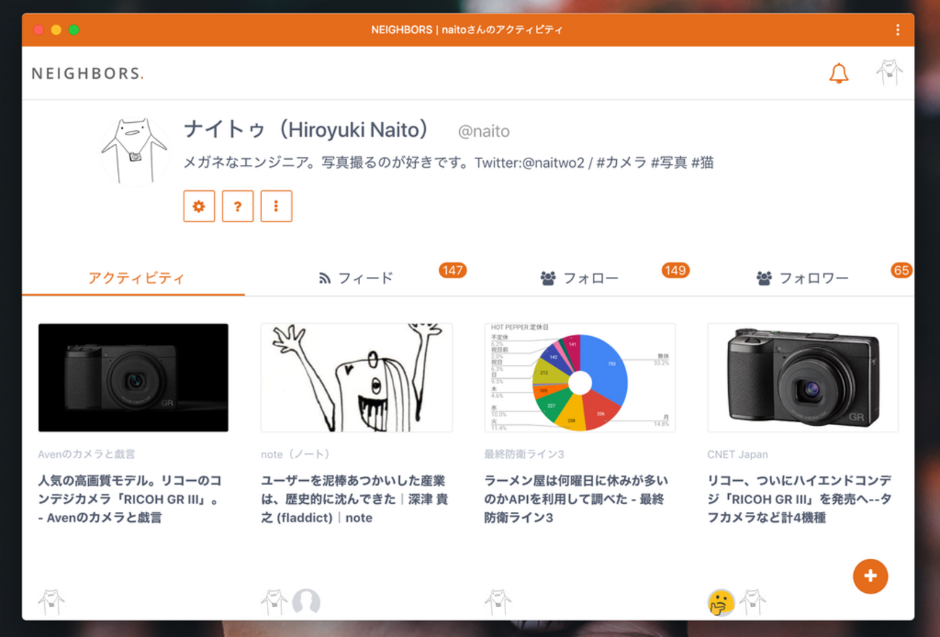The height and width of the screenshot is (637, 940).
Task: Click user avatar under the ramen article
Action: pyautogui.click(x=497, y=602)
